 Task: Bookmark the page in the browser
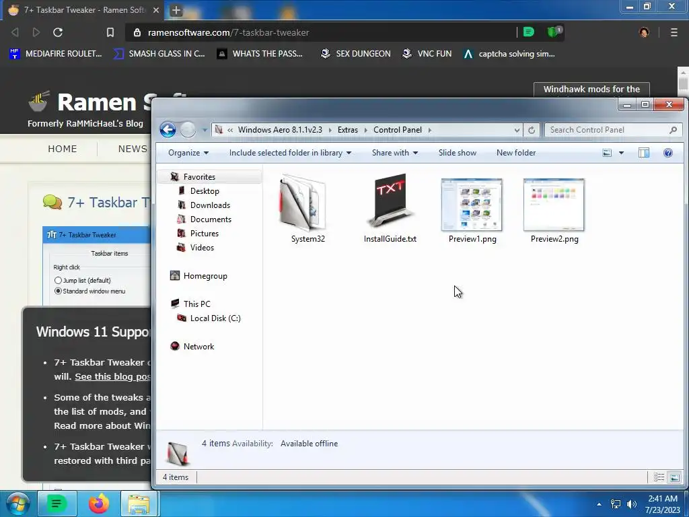coord(110,32)
